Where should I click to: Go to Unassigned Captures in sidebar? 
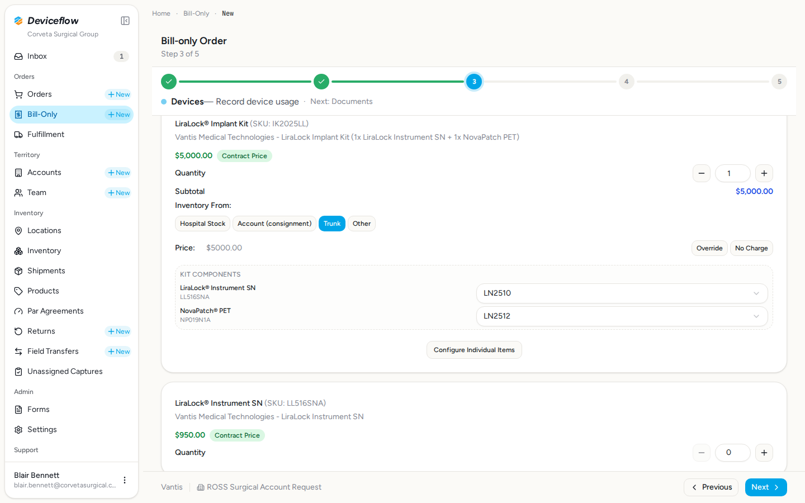click(x=72, y=372)
